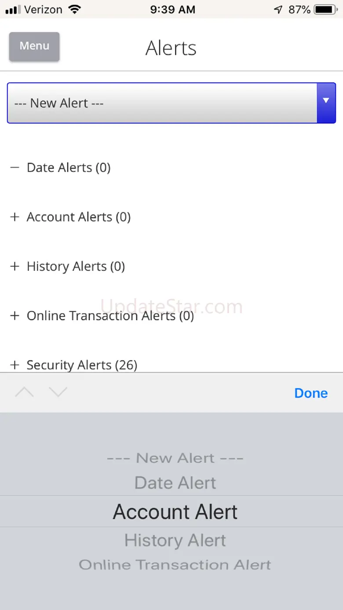Viewport: 343px width, 610px height.
Task: Tap the next field down arrow
Action: pyautogui.click(x=58, y=392)
